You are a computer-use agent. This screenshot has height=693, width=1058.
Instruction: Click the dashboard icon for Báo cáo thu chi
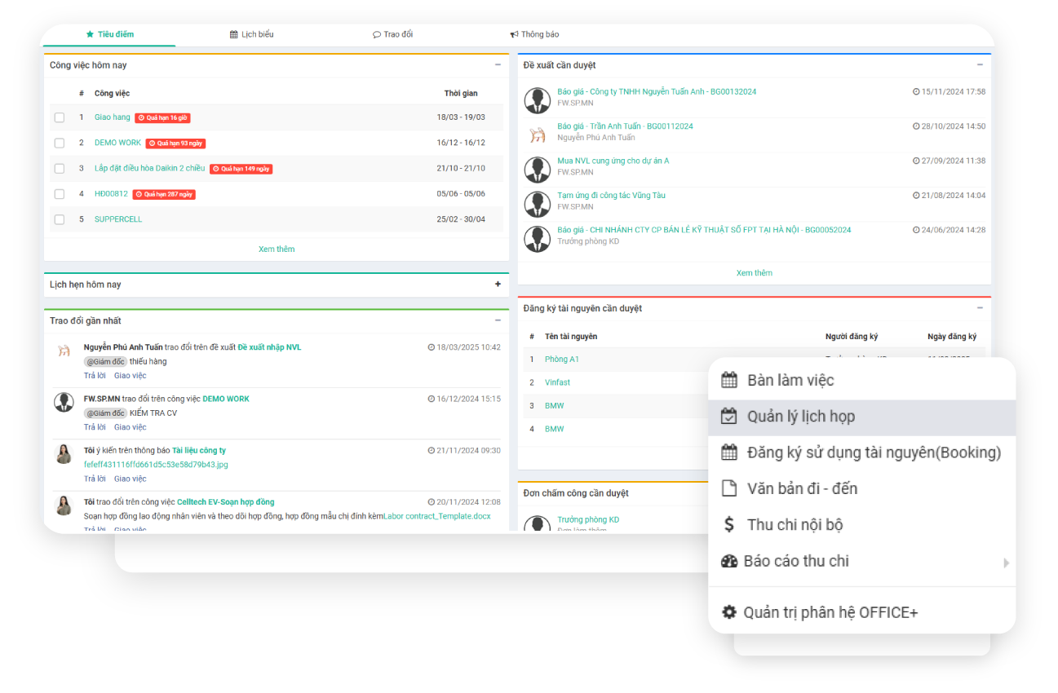(x=729, y=561)
